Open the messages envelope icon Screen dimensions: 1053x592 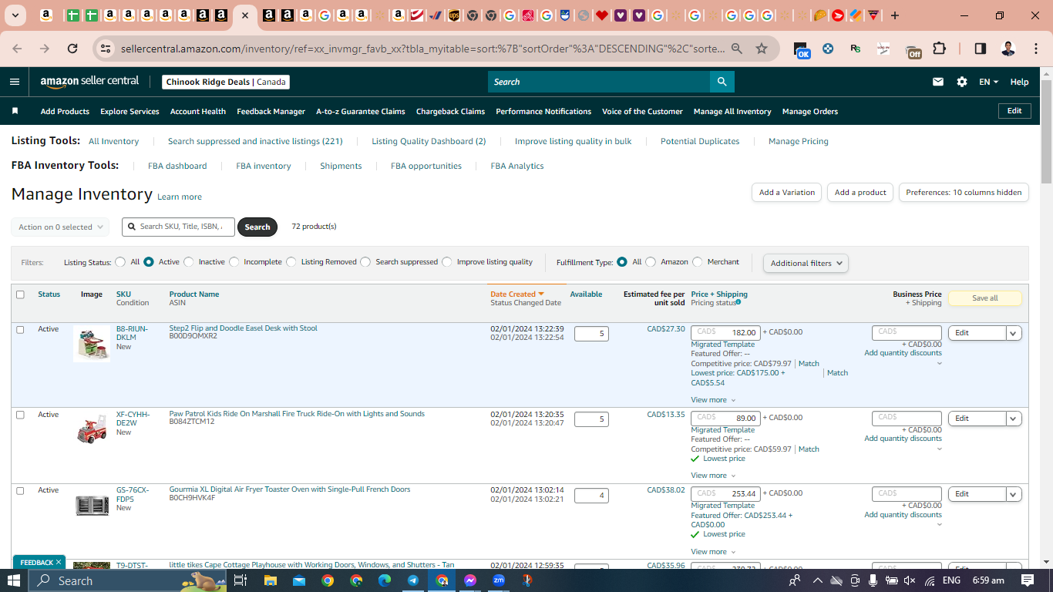(938, 82)
